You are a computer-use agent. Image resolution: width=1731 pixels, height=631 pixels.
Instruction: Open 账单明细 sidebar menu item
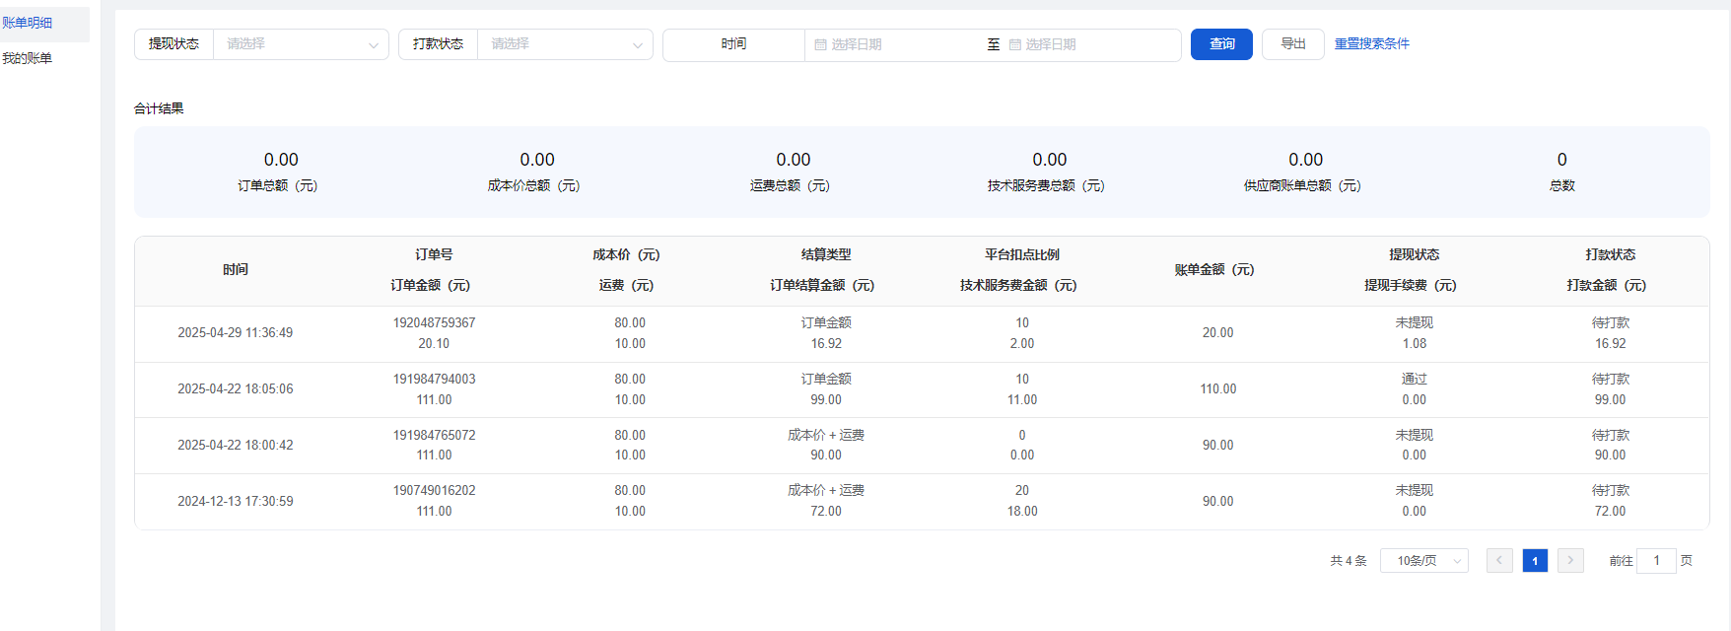pos(28,23)
